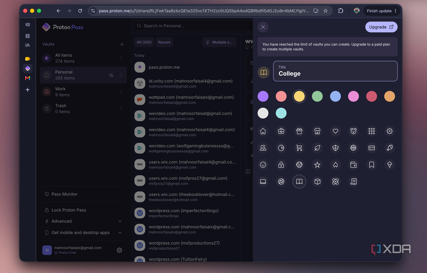Select the teal vault color

pyautogui.click(x=281, y=113)
